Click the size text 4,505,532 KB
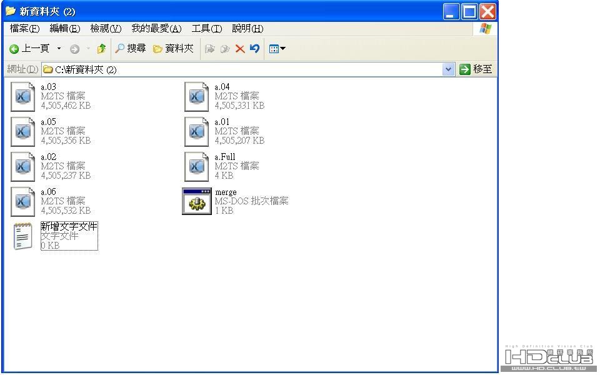 point(66,211)
